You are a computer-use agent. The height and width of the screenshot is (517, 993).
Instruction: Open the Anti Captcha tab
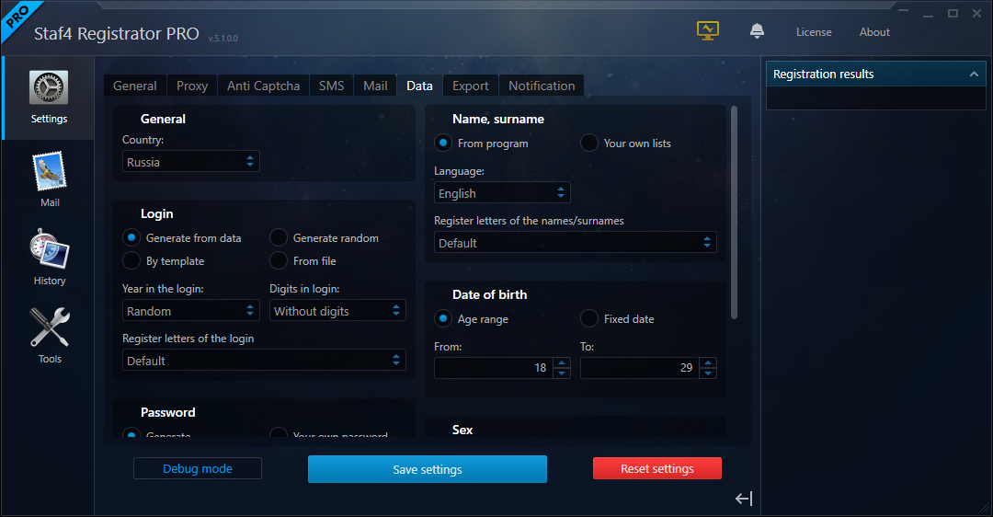pos(264,86)
